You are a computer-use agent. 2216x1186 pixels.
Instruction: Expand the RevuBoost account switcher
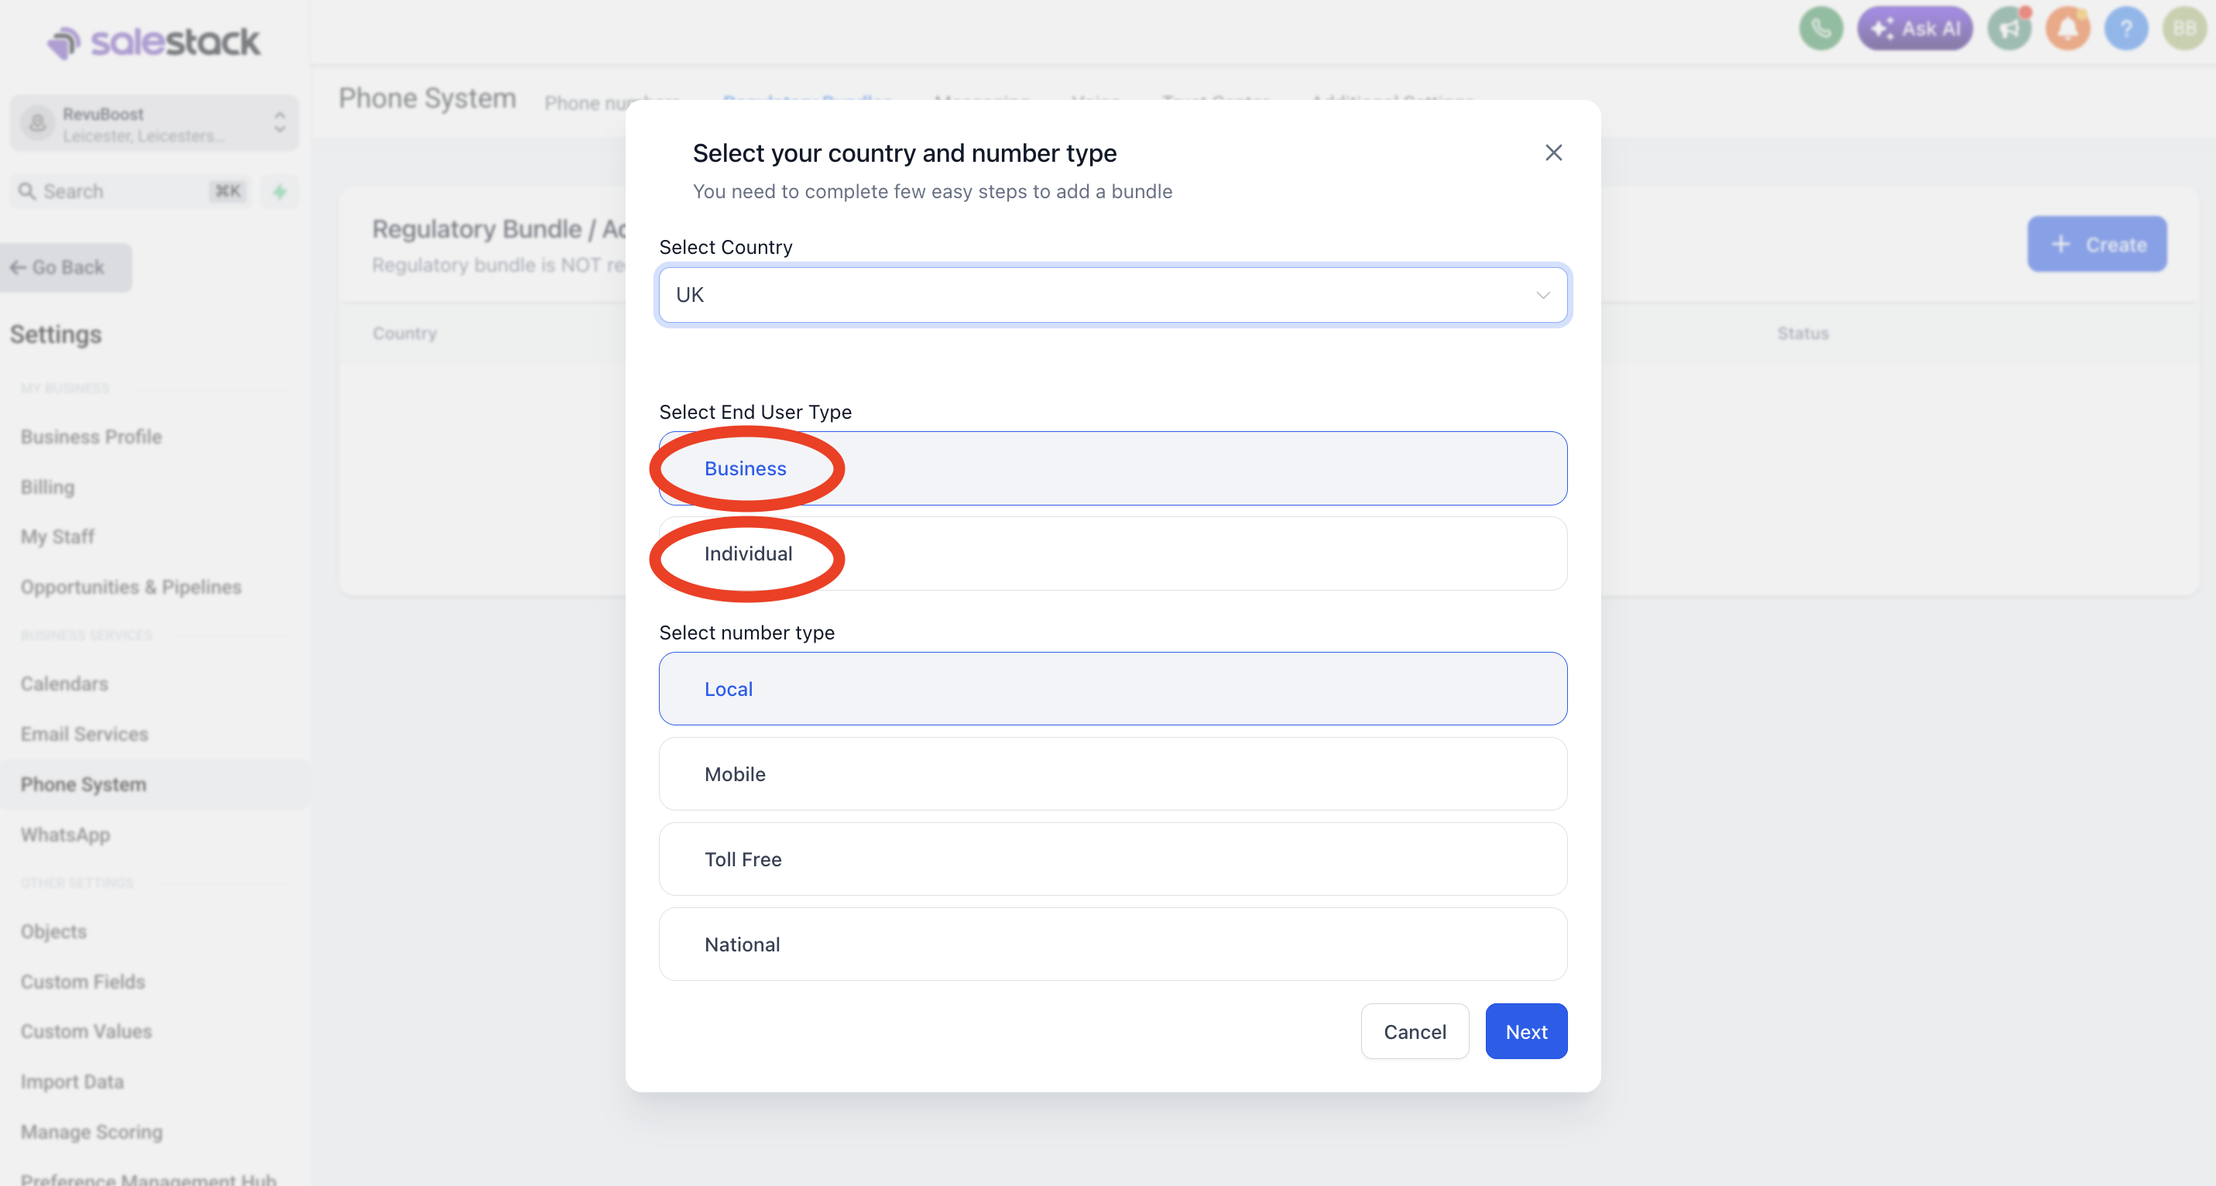(x=154, y=124)
